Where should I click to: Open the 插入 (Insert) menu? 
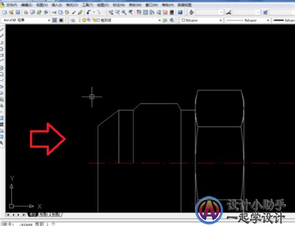(57, 5)
